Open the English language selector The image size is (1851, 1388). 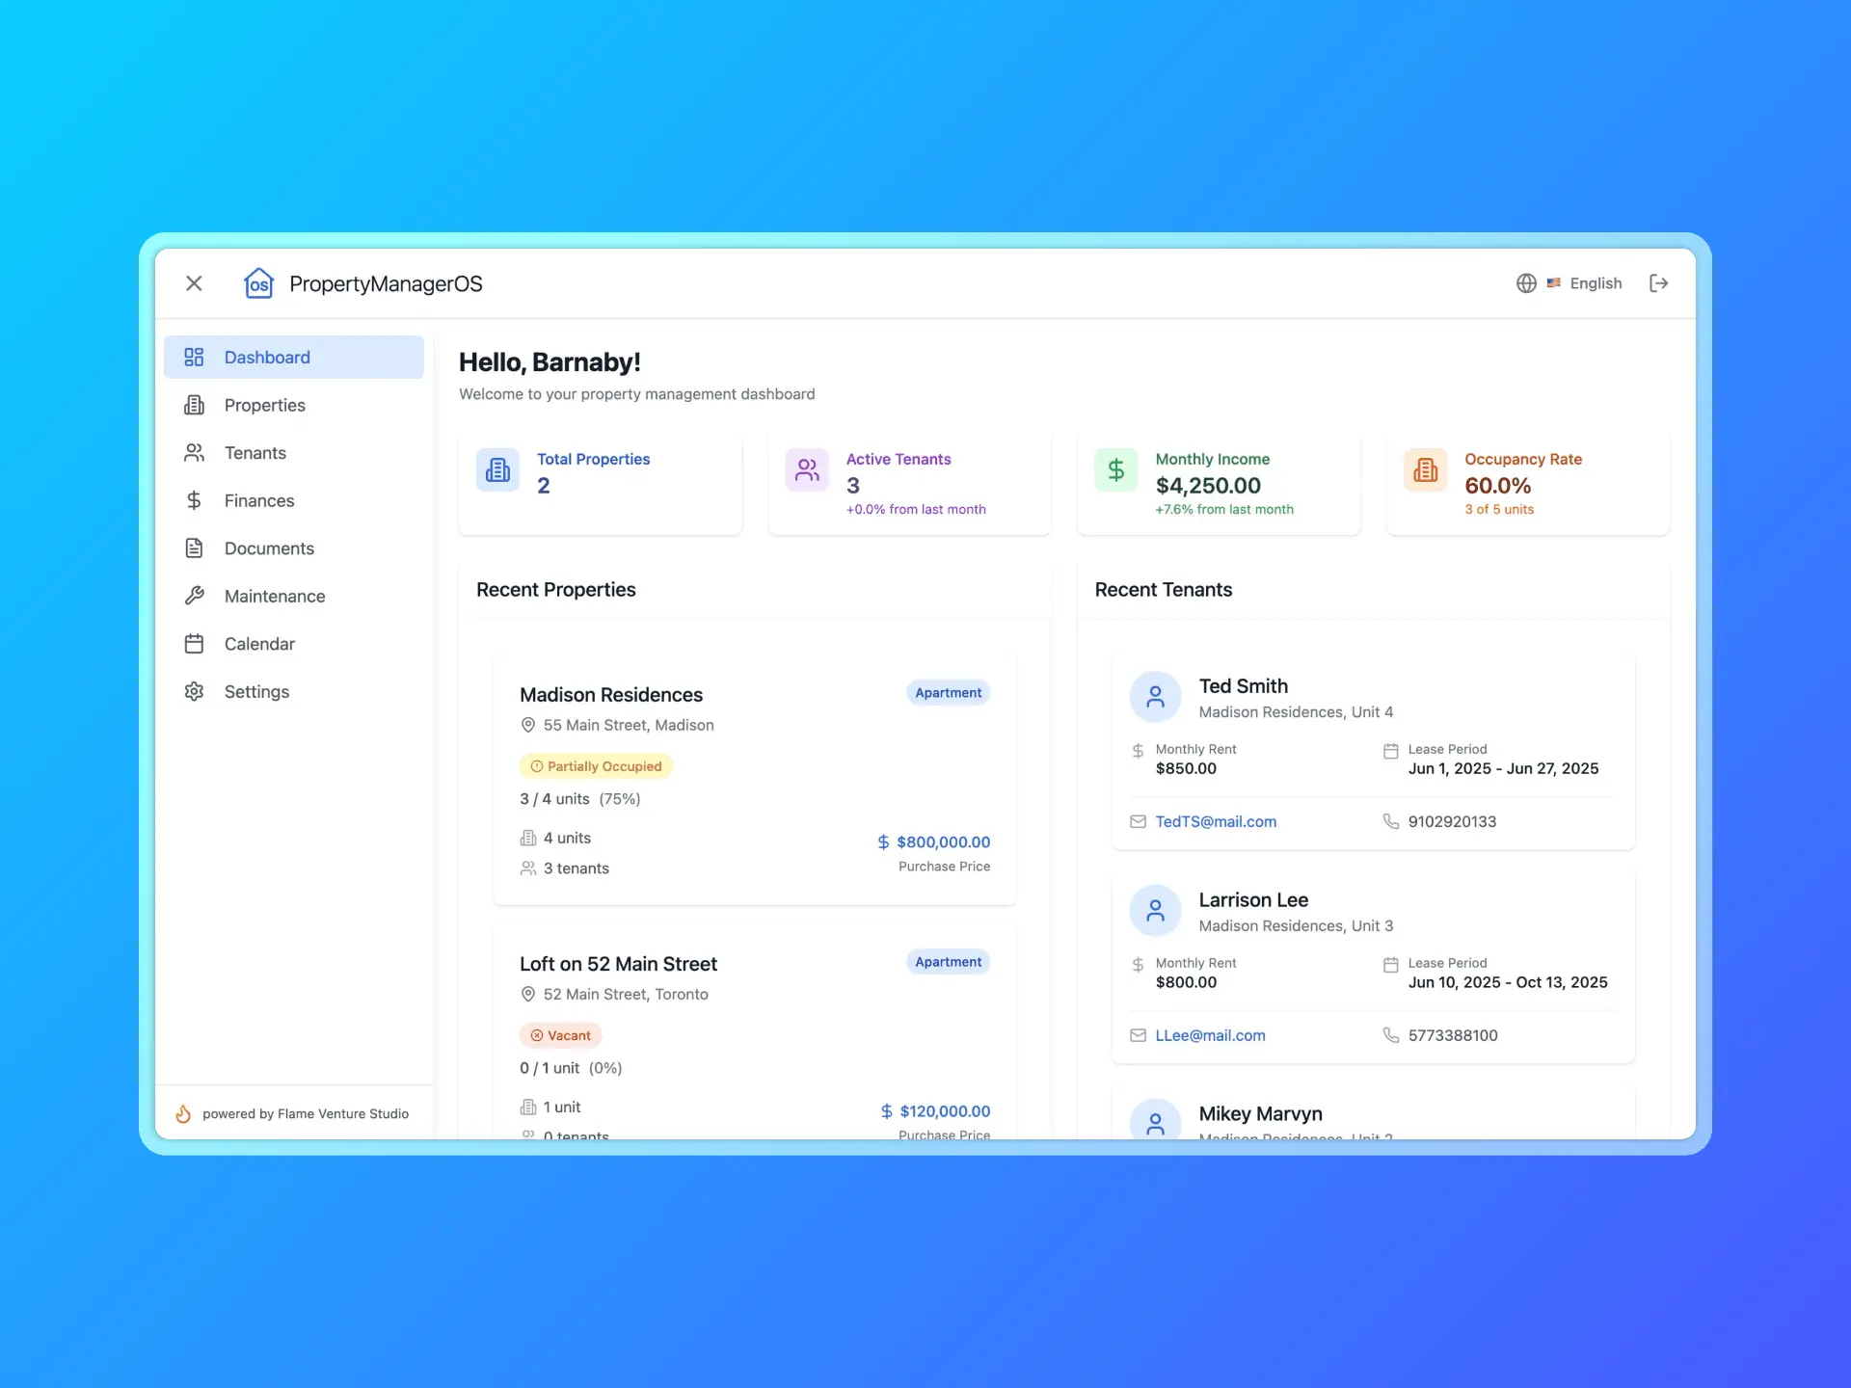[1584, 283]
